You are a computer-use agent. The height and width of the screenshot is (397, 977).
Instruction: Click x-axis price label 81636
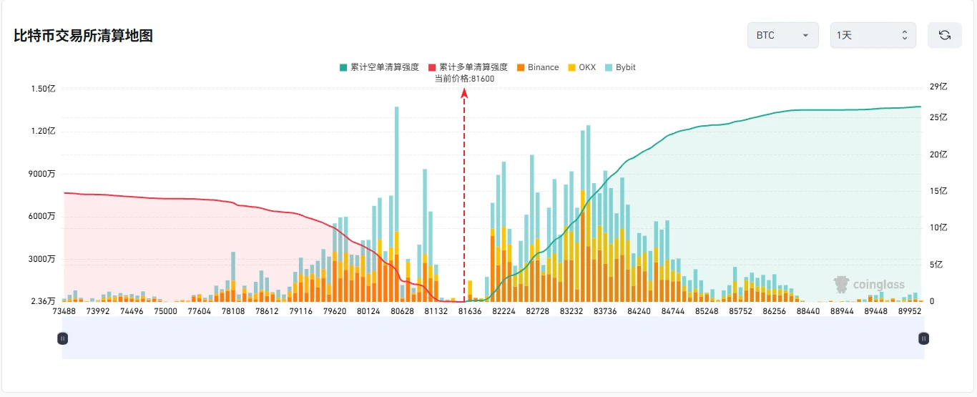(x=470, y=311)
